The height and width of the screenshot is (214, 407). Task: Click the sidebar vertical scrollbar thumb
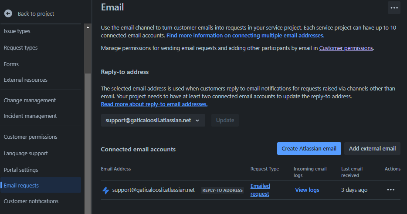click(88, 144)
